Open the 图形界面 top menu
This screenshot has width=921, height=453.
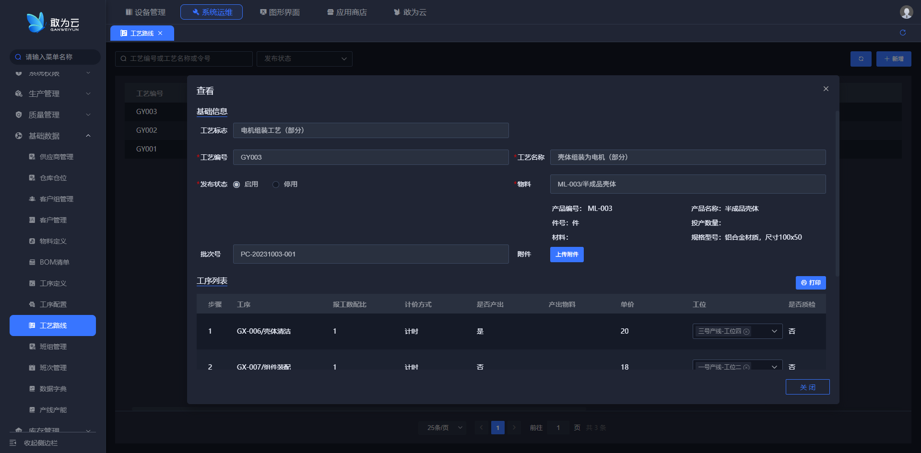(280, 12)
